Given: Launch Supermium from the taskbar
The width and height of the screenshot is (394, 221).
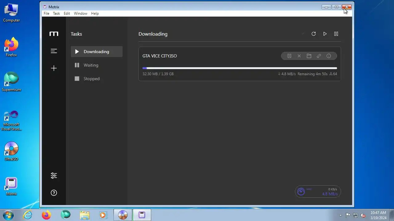Looking at the screenshot, I should [x=66, y=215].
